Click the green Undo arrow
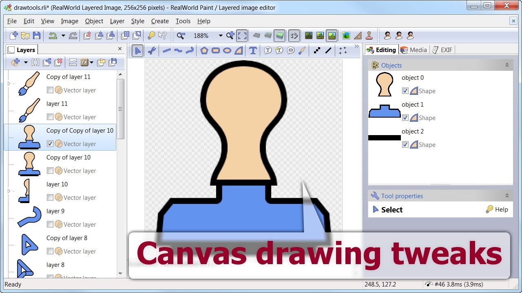Screen dimensions: 522x293 point(53,35)
